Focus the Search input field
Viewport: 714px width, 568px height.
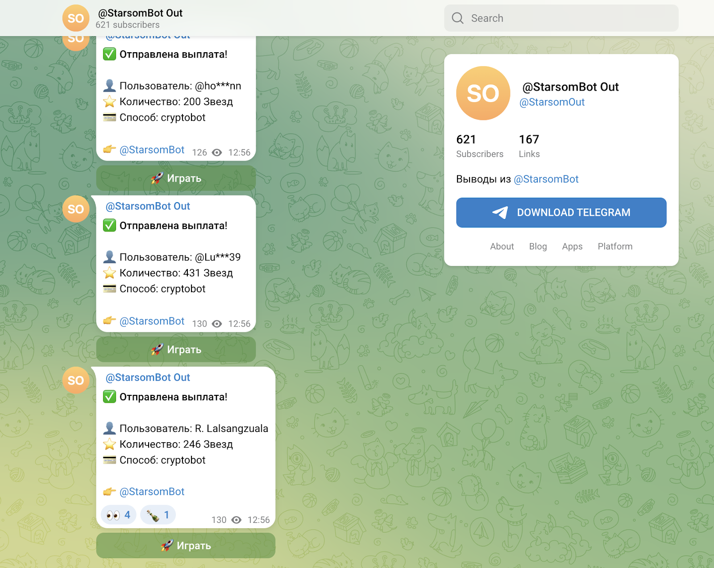[561, 18]
